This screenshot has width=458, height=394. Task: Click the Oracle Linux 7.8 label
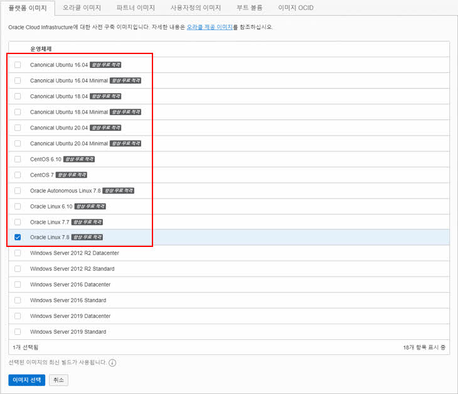[x=50, y=238]
